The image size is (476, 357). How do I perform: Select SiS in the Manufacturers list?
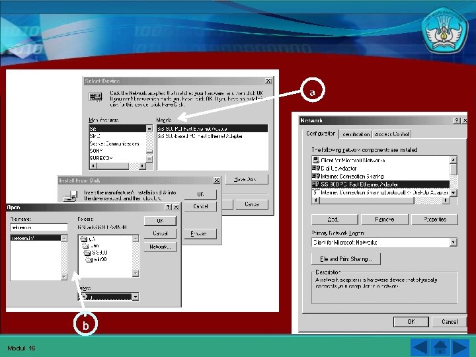(118, 129)
